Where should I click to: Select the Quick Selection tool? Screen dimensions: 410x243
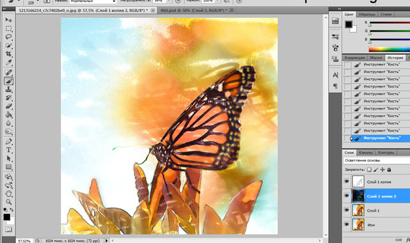pyautogui.click(x=8, y=45)
